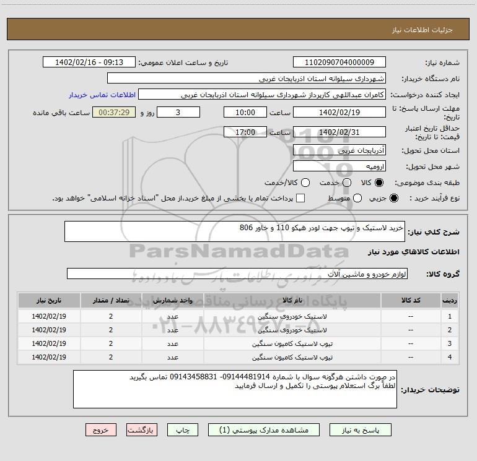The height and width of the screenshot is (461, 477).
Task: Select the متوسط purchase type radio
Action: tap(357, 198)
